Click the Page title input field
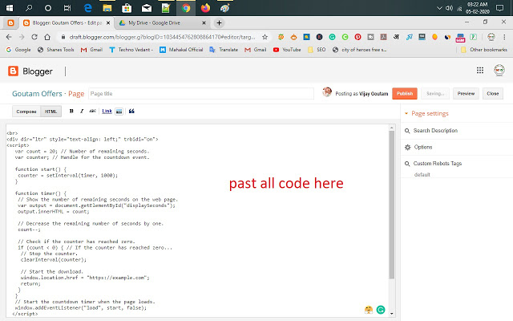513x321 pixels. tap(201, 94)
